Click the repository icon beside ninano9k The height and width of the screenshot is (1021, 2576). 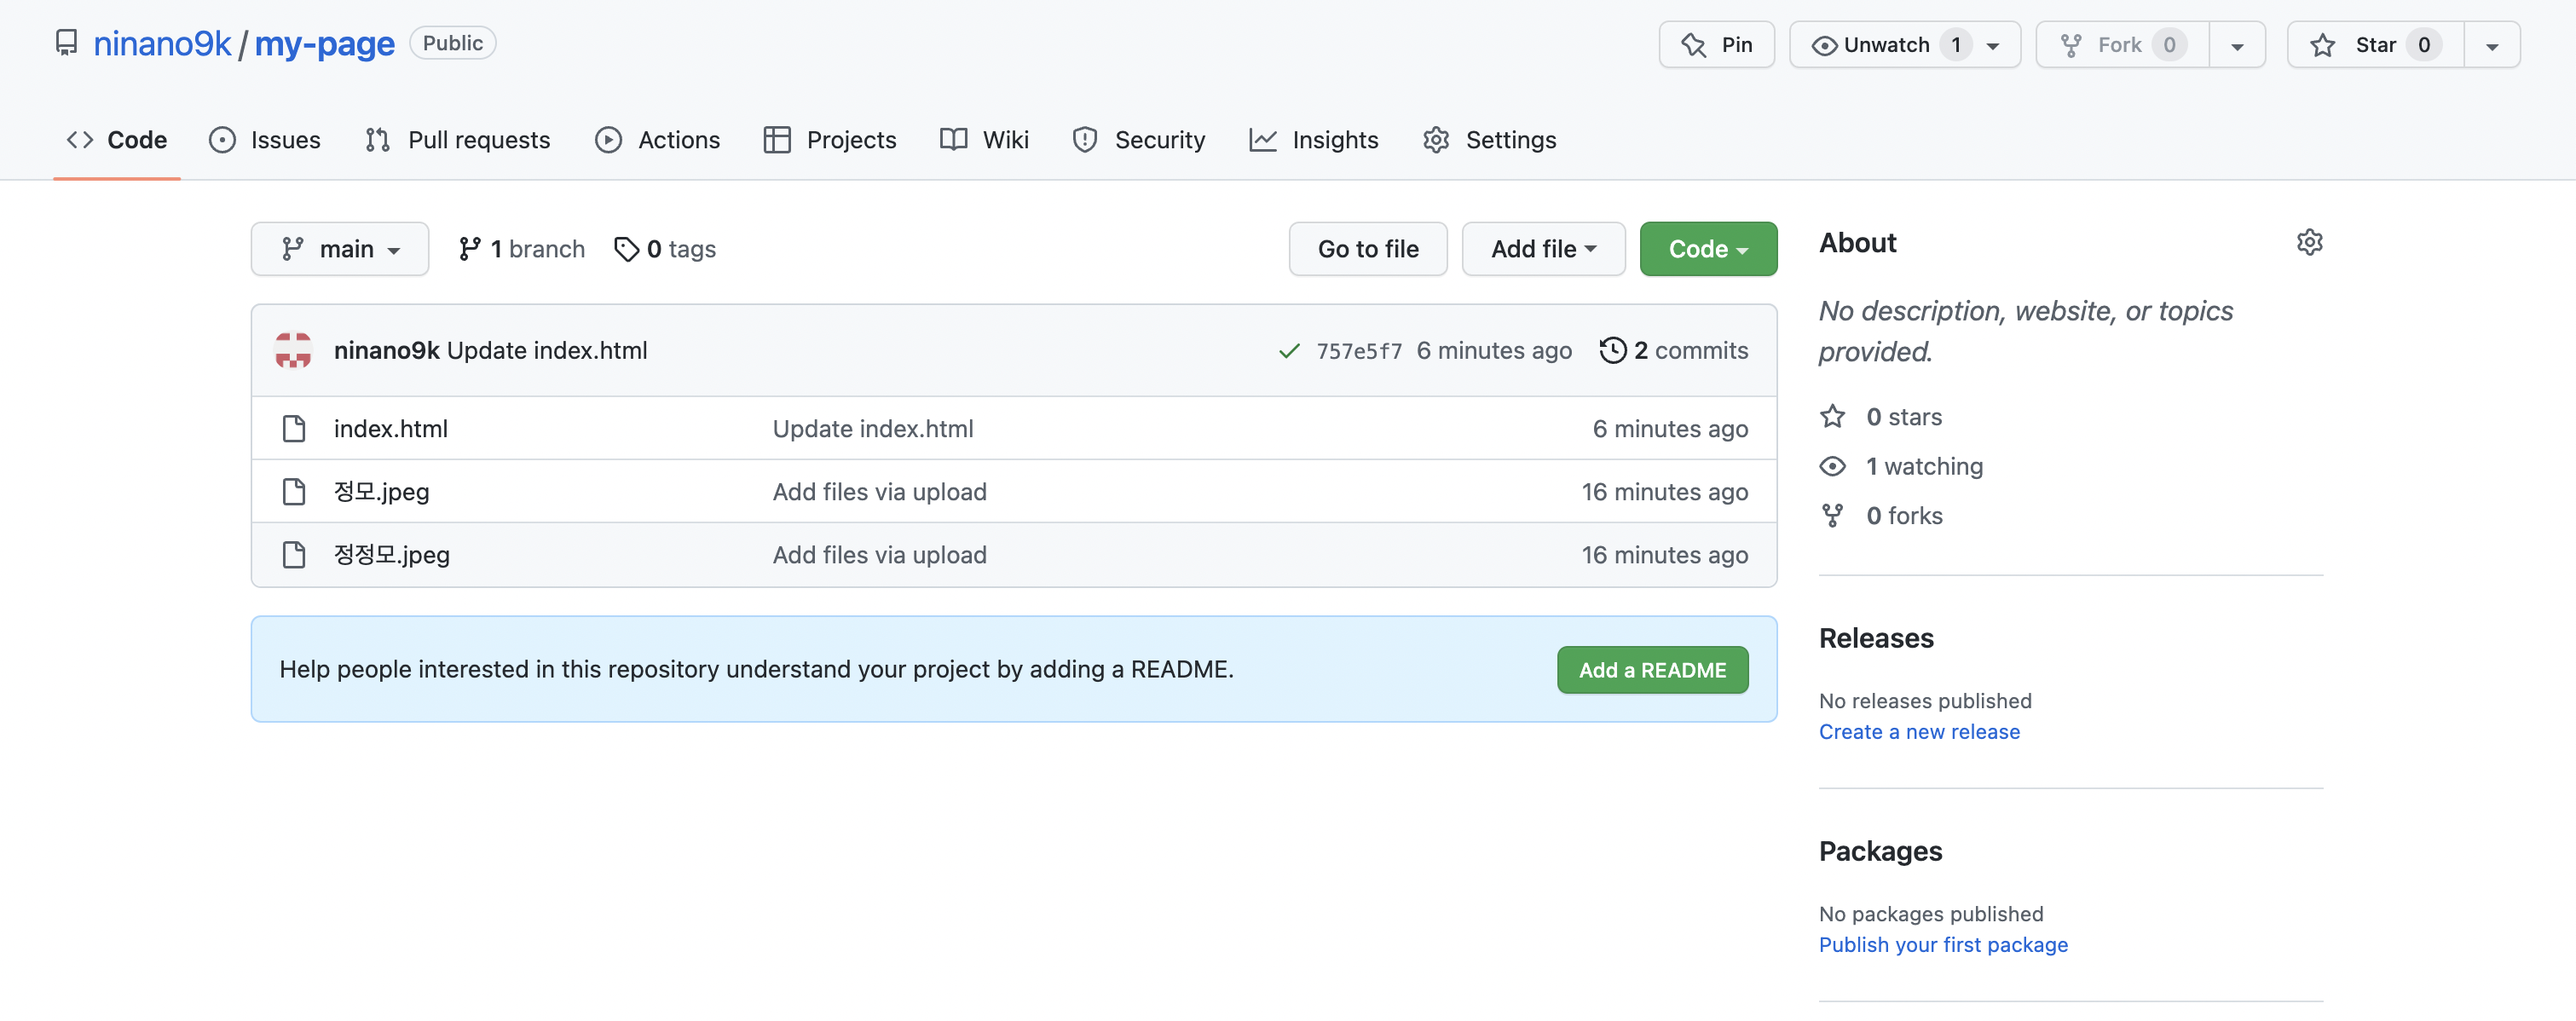pyautogui.click(x=66, y=43)
